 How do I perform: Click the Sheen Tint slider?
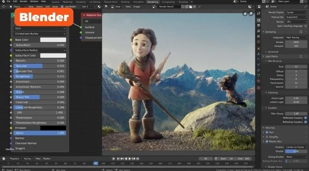(x=40, y=97)
